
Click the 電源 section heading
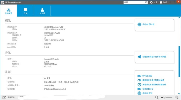(x=8, y=72)
